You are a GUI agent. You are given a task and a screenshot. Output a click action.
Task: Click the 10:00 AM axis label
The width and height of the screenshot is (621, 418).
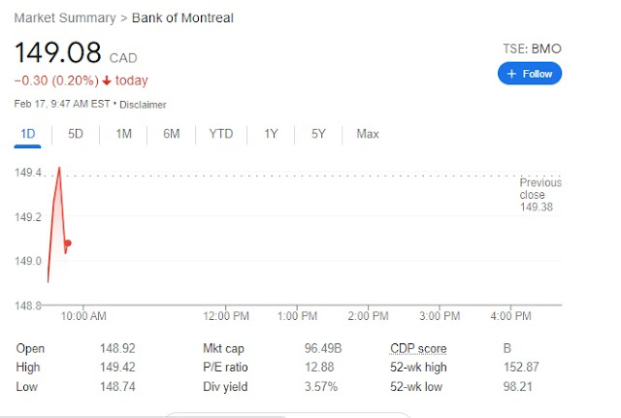pos(83,316)
